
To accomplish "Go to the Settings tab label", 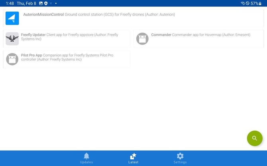I will coord(180,162).
